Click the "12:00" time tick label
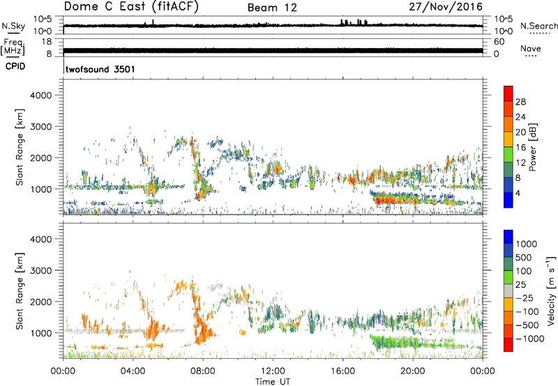 (273, 371)
